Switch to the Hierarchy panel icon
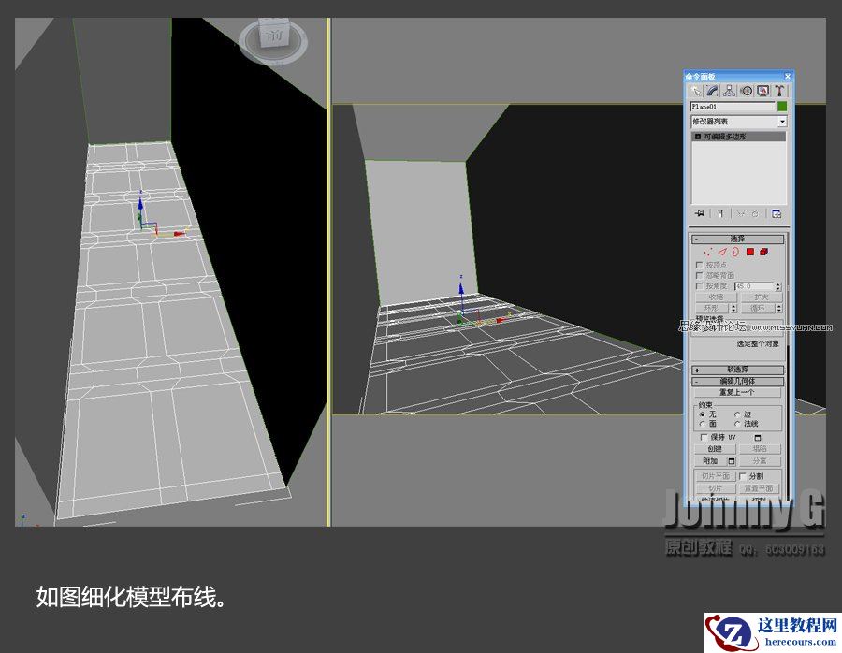This screenshot has width=842, height=653. click(732, 91)
